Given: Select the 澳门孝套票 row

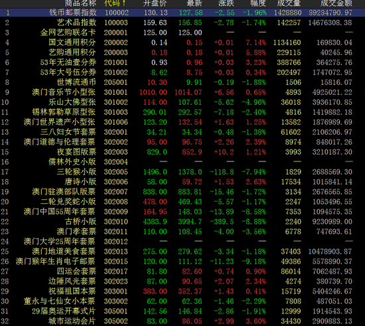Looking at the screenshot, I should tap(76, 232).
